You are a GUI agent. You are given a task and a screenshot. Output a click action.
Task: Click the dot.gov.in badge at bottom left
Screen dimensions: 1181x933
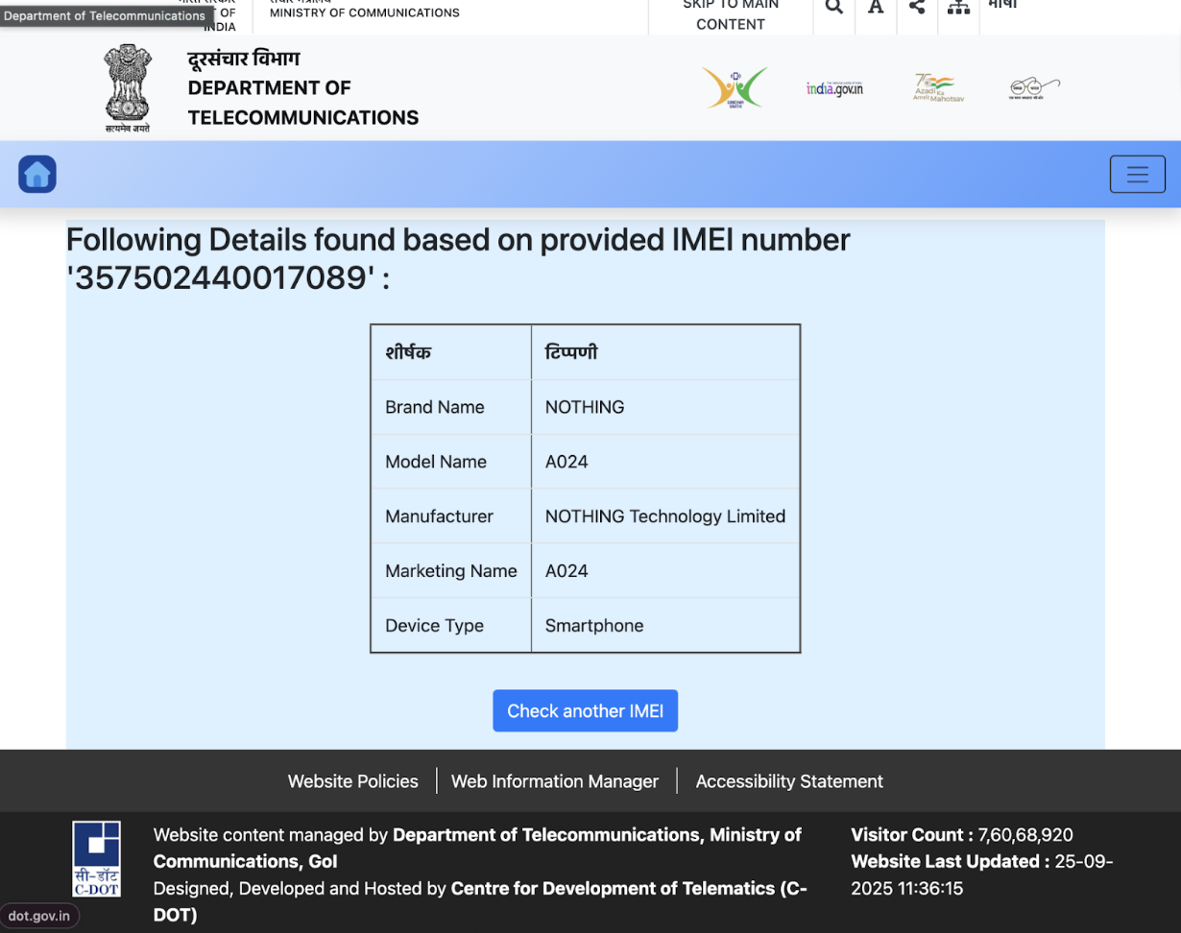pos(39,915)
